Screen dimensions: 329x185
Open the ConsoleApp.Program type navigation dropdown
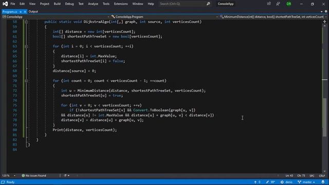click(164, 17)
